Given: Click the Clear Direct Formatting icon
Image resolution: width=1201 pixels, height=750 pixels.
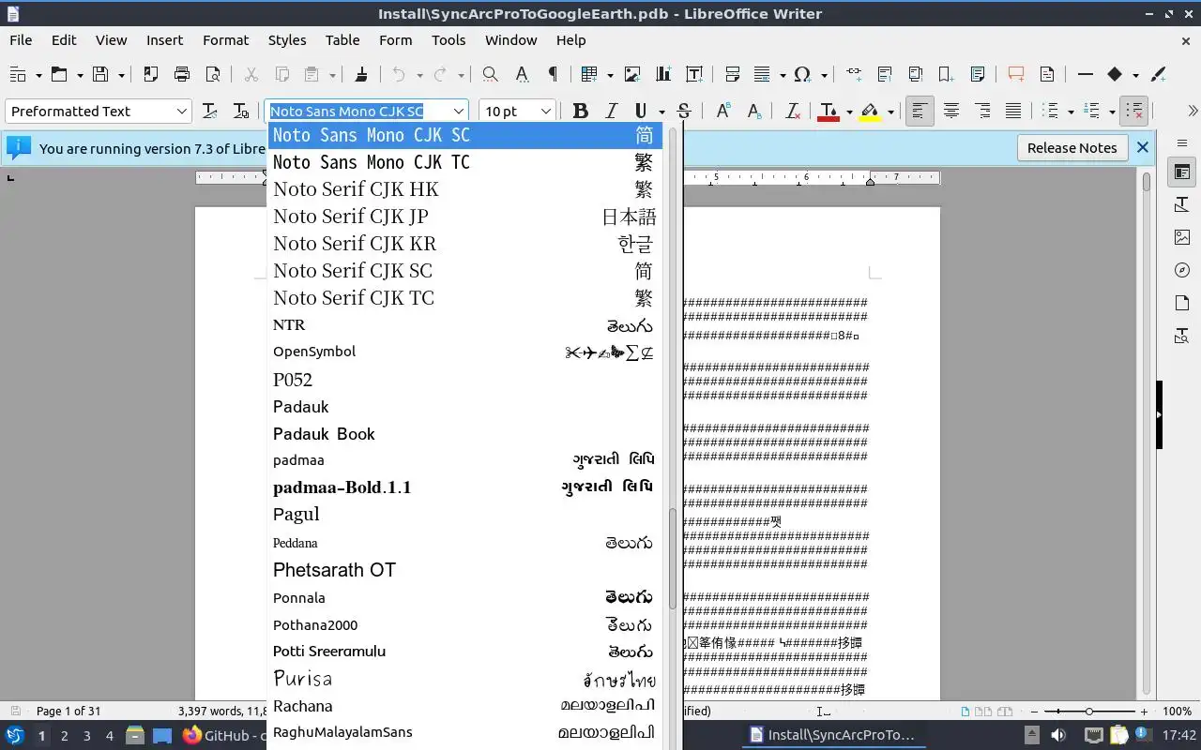Looking at the screenshot, I should pos(793,112).
